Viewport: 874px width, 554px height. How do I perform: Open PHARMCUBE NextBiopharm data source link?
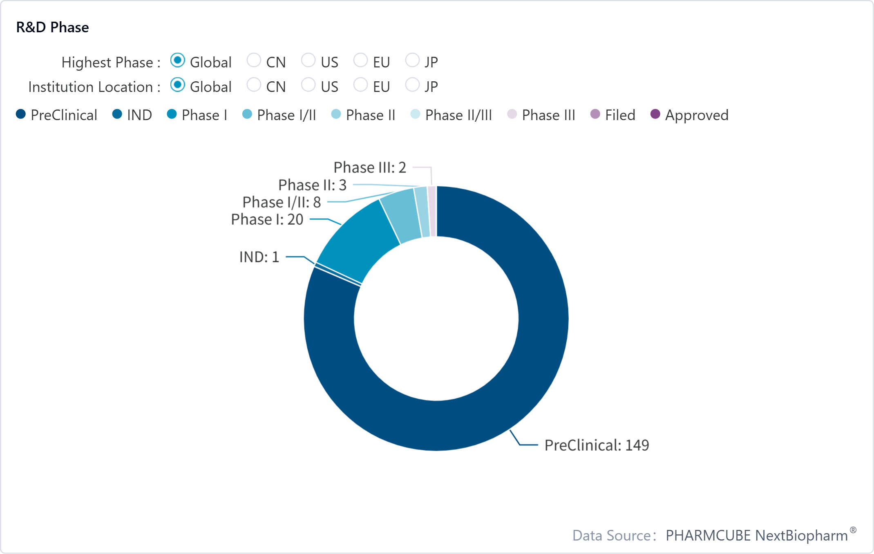(x=756, y=535)
